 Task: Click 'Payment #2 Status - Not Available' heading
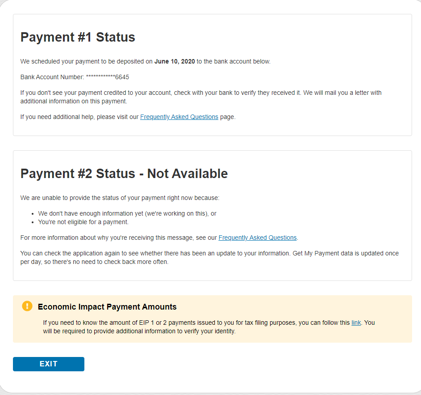(x=124, y=174)
